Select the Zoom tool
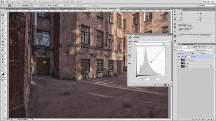The width and height of the screenshot is (216, 121). pyautogui.click(x=3, y=68)
